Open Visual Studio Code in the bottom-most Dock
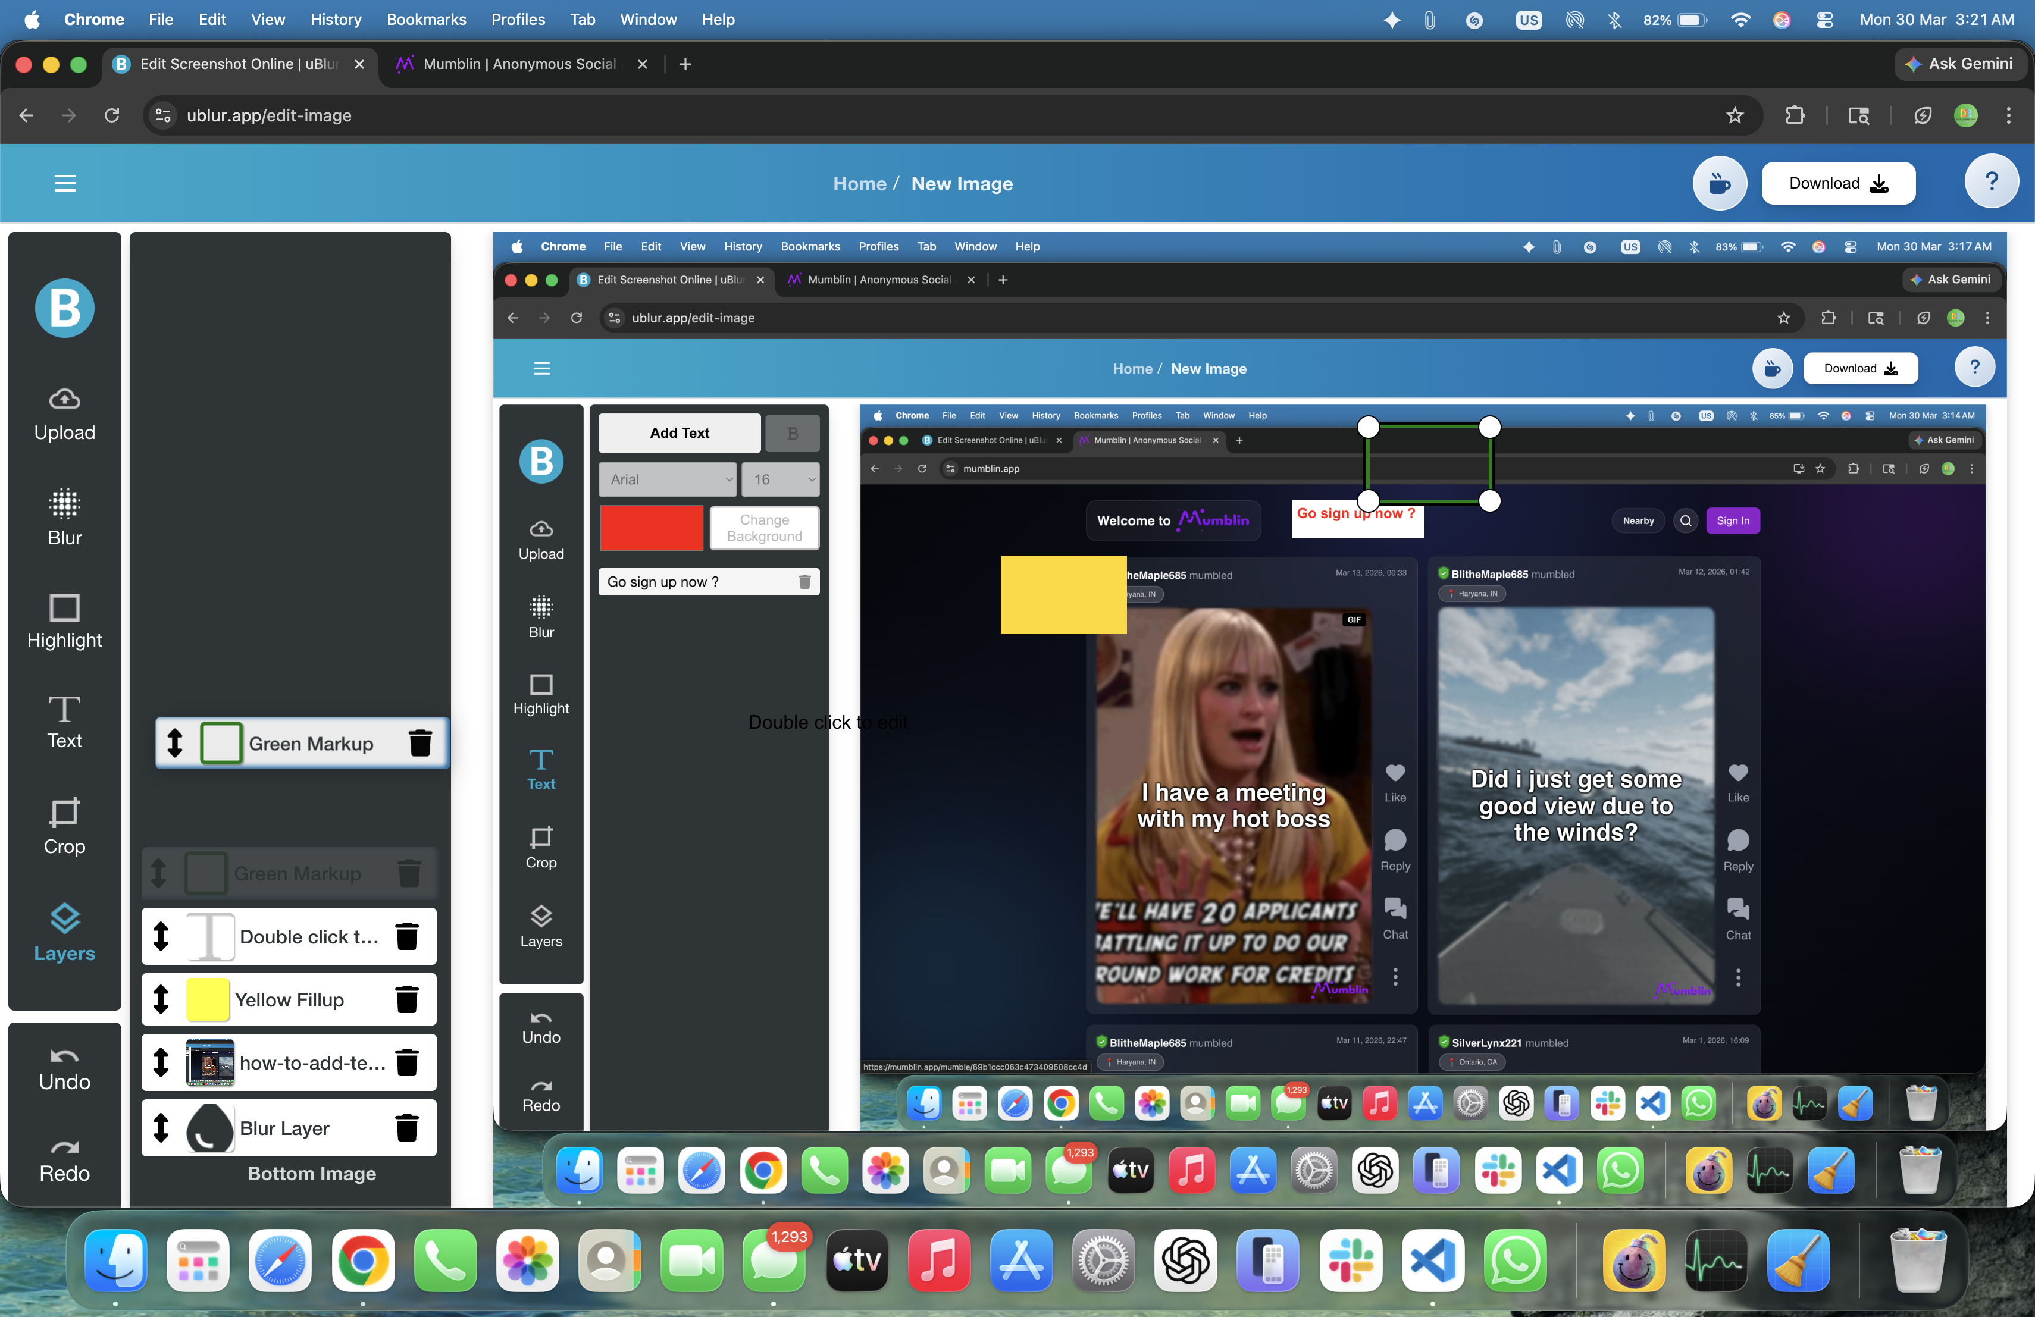The width and height of the screenshot is (2035, 1317). point(1433,1260)
